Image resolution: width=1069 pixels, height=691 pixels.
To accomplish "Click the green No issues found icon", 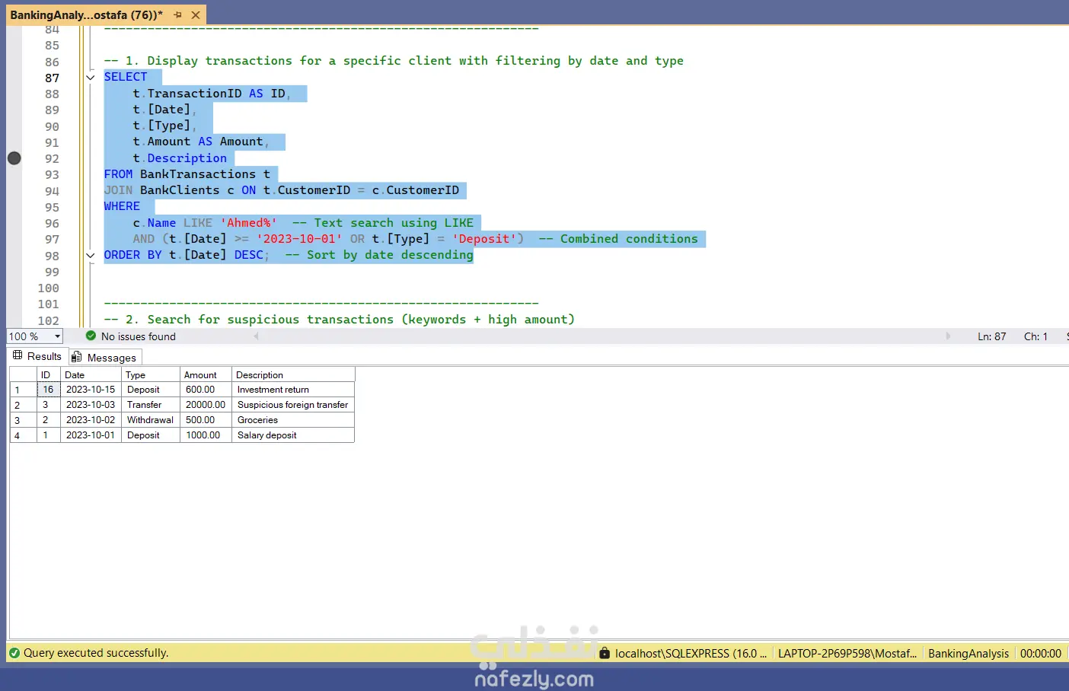I will tap(91, 336).
